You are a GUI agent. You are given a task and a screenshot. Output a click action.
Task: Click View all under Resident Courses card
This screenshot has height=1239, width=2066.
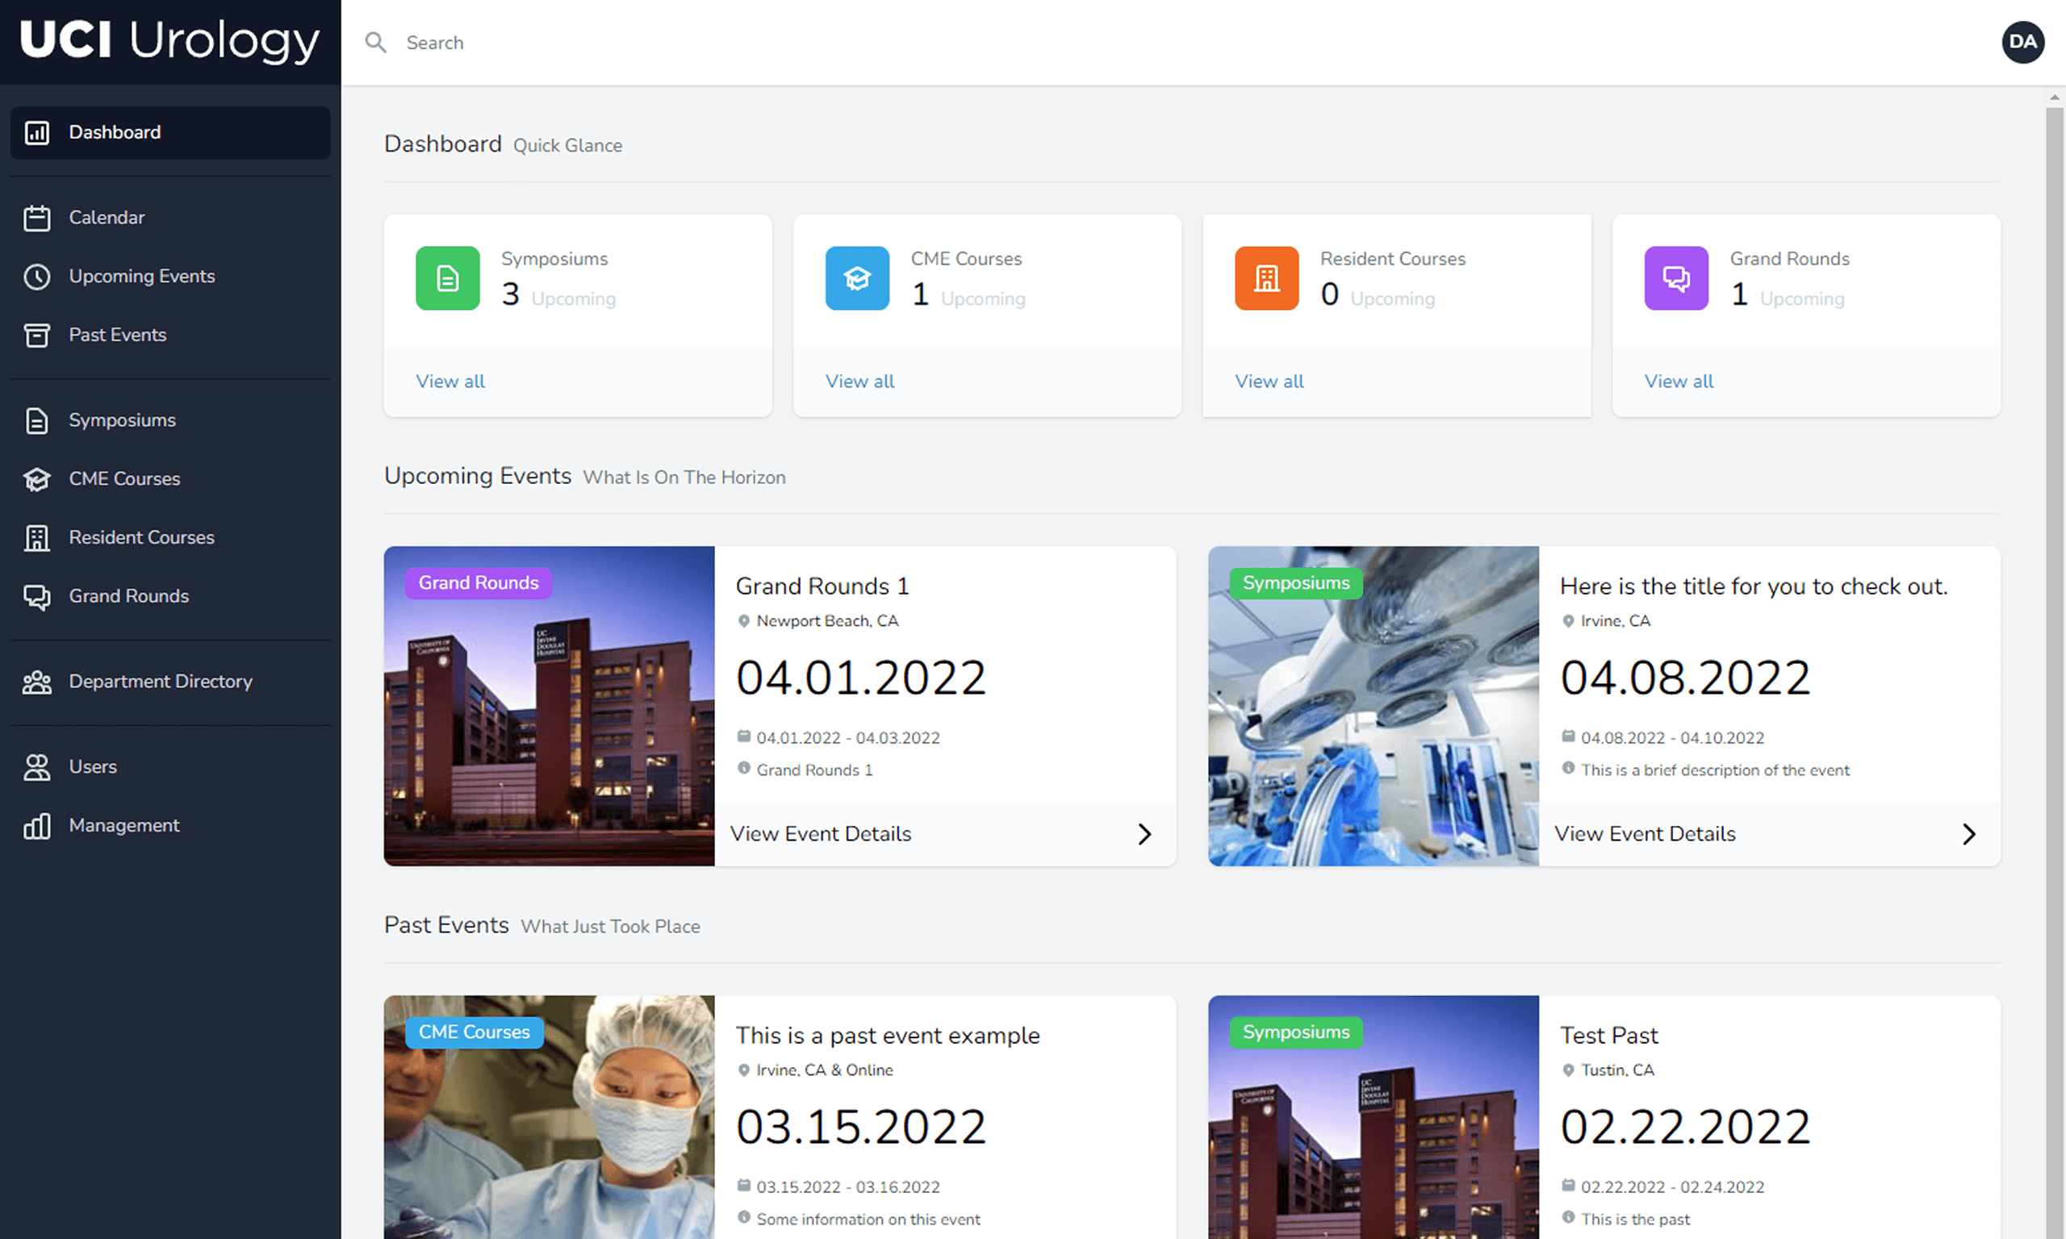(x=1269, y=382)
